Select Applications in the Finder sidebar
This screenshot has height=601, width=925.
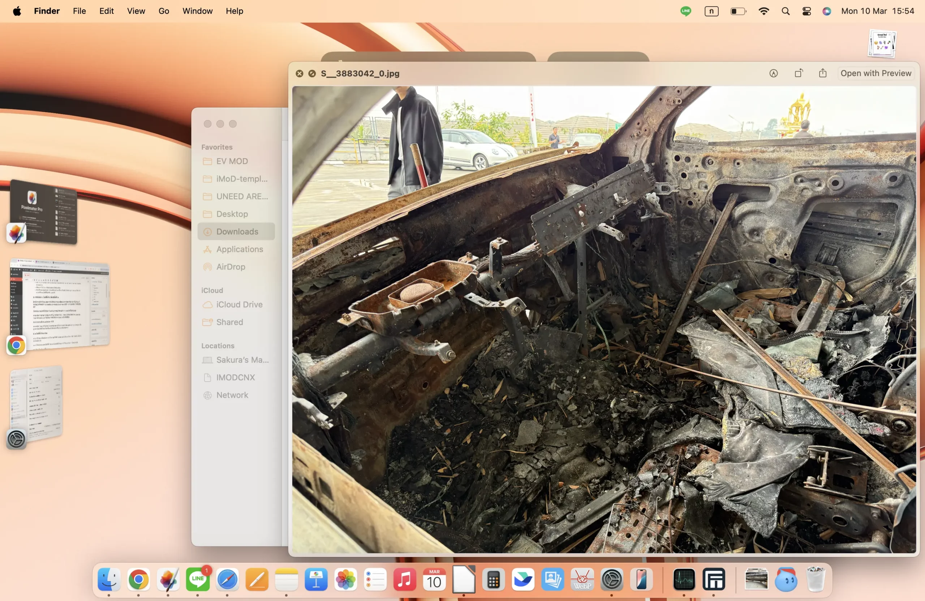point(240,249)
